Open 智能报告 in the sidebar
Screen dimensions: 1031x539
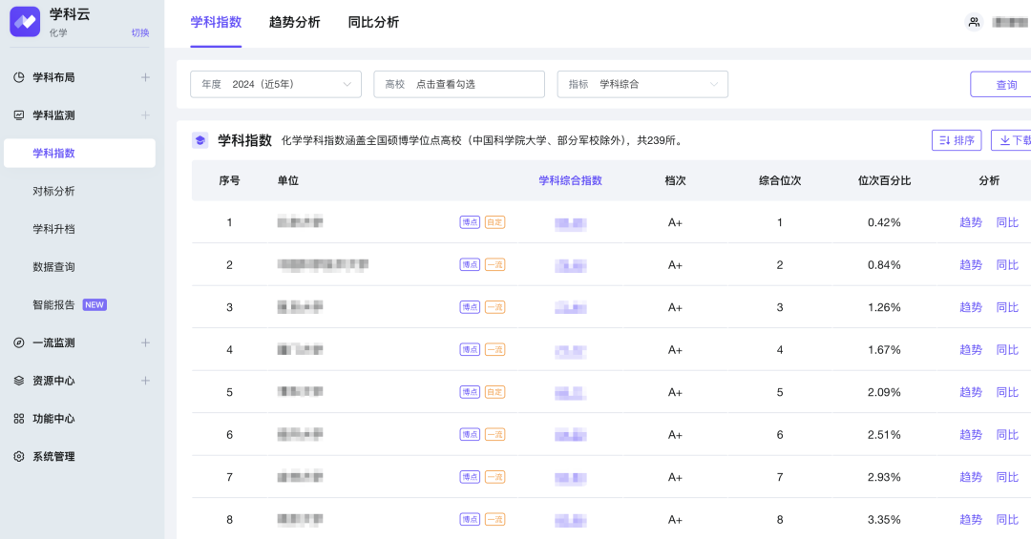click(x=53, y=305)
